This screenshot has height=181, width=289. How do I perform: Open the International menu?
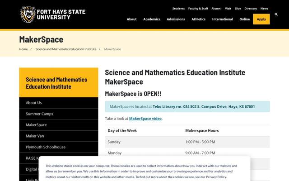tap(222, 19)
